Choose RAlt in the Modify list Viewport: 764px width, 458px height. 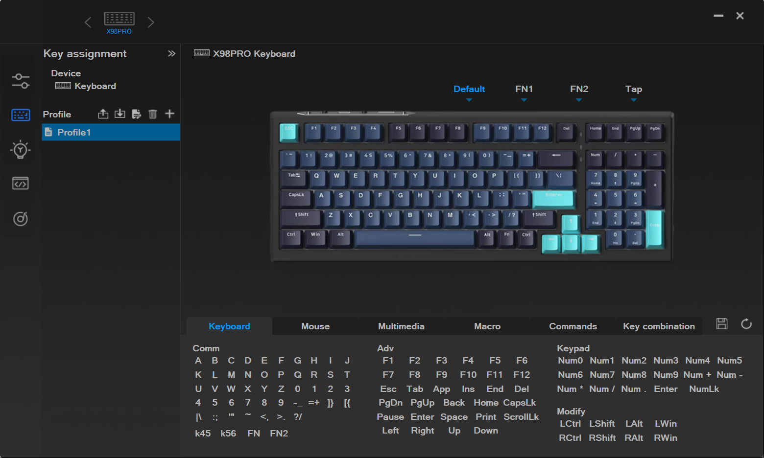(x=634, y=438)
